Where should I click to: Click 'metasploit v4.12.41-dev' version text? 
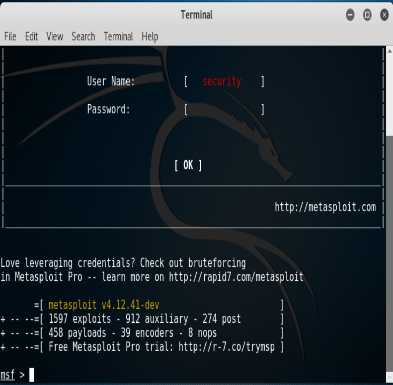pos(104,305)
